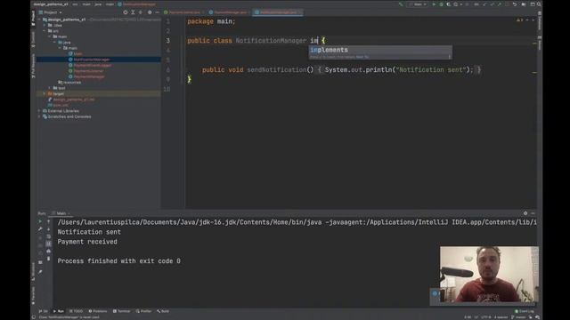Collapse the java source folder
Image resolution: width=570 pixels, height=320 pixels.
point(54,43)
